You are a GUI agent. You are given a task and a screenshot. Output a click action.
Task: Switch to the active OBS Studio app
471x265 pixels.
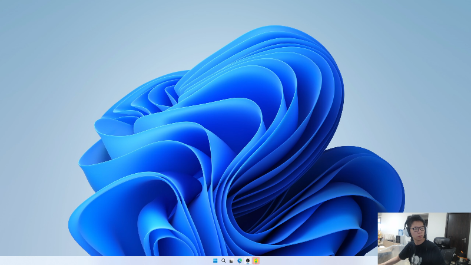pos(248,261)
